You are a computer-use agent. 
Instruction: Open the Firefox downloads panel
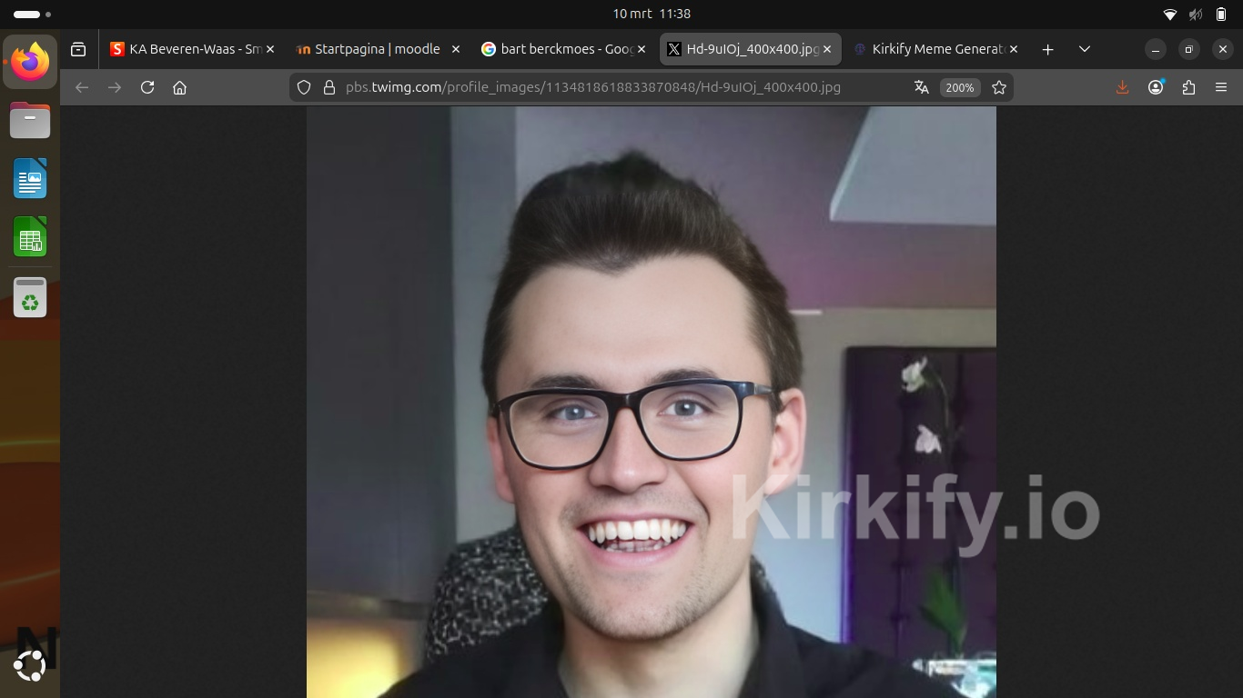click(x=1122, y=87)
